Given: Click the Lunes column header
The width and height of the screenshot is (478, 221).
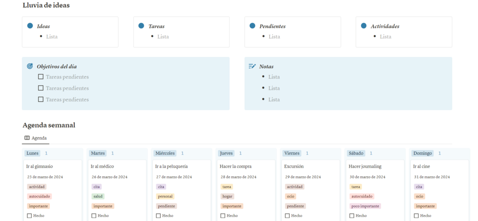Looking at the screenshot, I should (x=33, y=154).
